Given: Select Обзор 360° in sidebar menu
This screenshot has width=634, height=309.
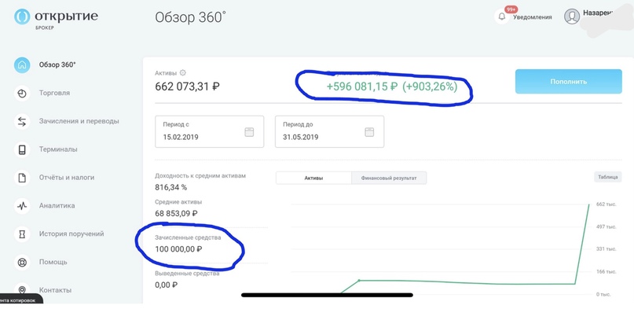Looking at the screenshot, I should [57, 64].
